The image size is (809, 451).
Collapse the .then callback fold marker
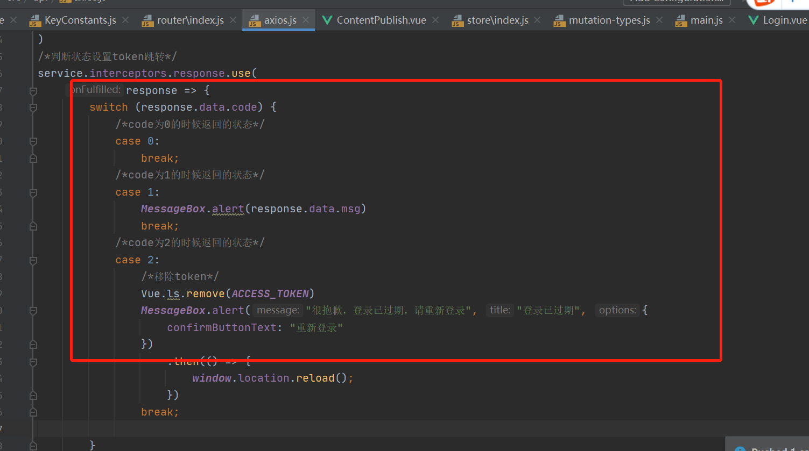33,362
